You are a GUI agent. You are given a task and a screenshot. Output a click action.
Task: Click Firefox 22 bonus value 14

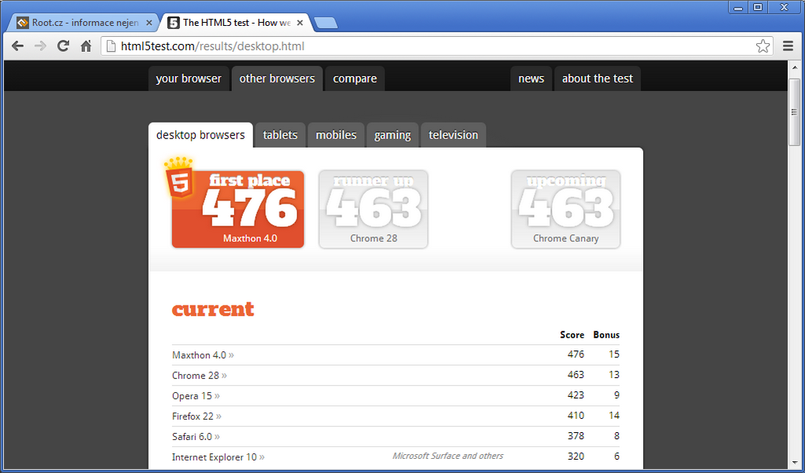pos(614,416)
